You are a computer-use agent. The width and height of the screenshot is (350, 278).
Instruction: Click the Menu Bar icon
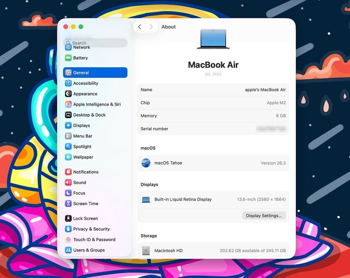pyautogui.click(x=68, y=136)
